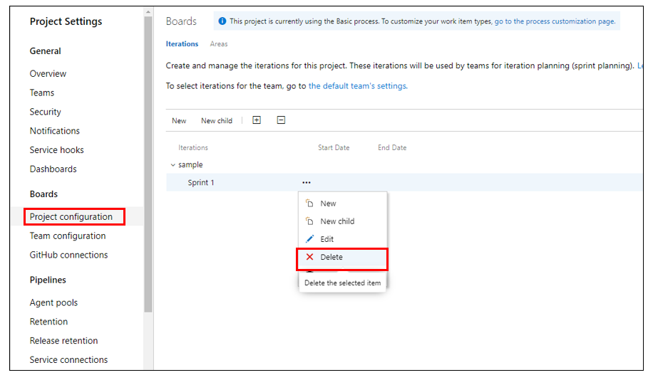Open the ellipsis menu for Sprint 1
Screen dimensions: 648x375
(306, 183)
